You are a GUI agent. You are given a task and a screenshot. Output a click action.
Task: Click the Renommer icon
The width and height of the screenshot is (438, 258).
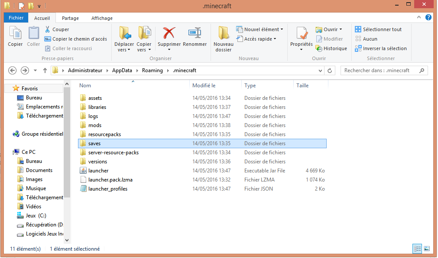click(x=195, y=33)
